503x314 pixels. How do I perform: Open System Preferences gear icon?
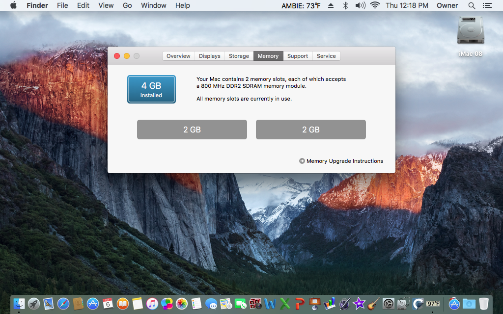click(x=389, y=303)
